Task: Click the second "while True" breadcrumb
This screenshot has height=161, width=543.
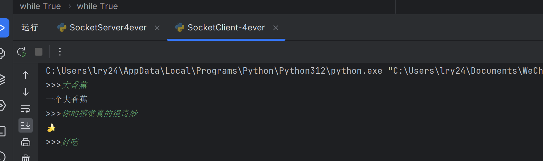Action: [97, 6]
